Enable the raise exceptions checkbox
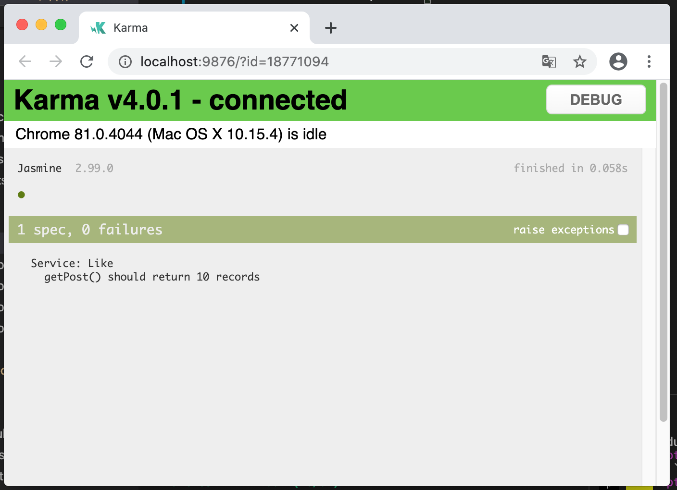The height and width of the screenshot is (490, 677). pos(623,230)
